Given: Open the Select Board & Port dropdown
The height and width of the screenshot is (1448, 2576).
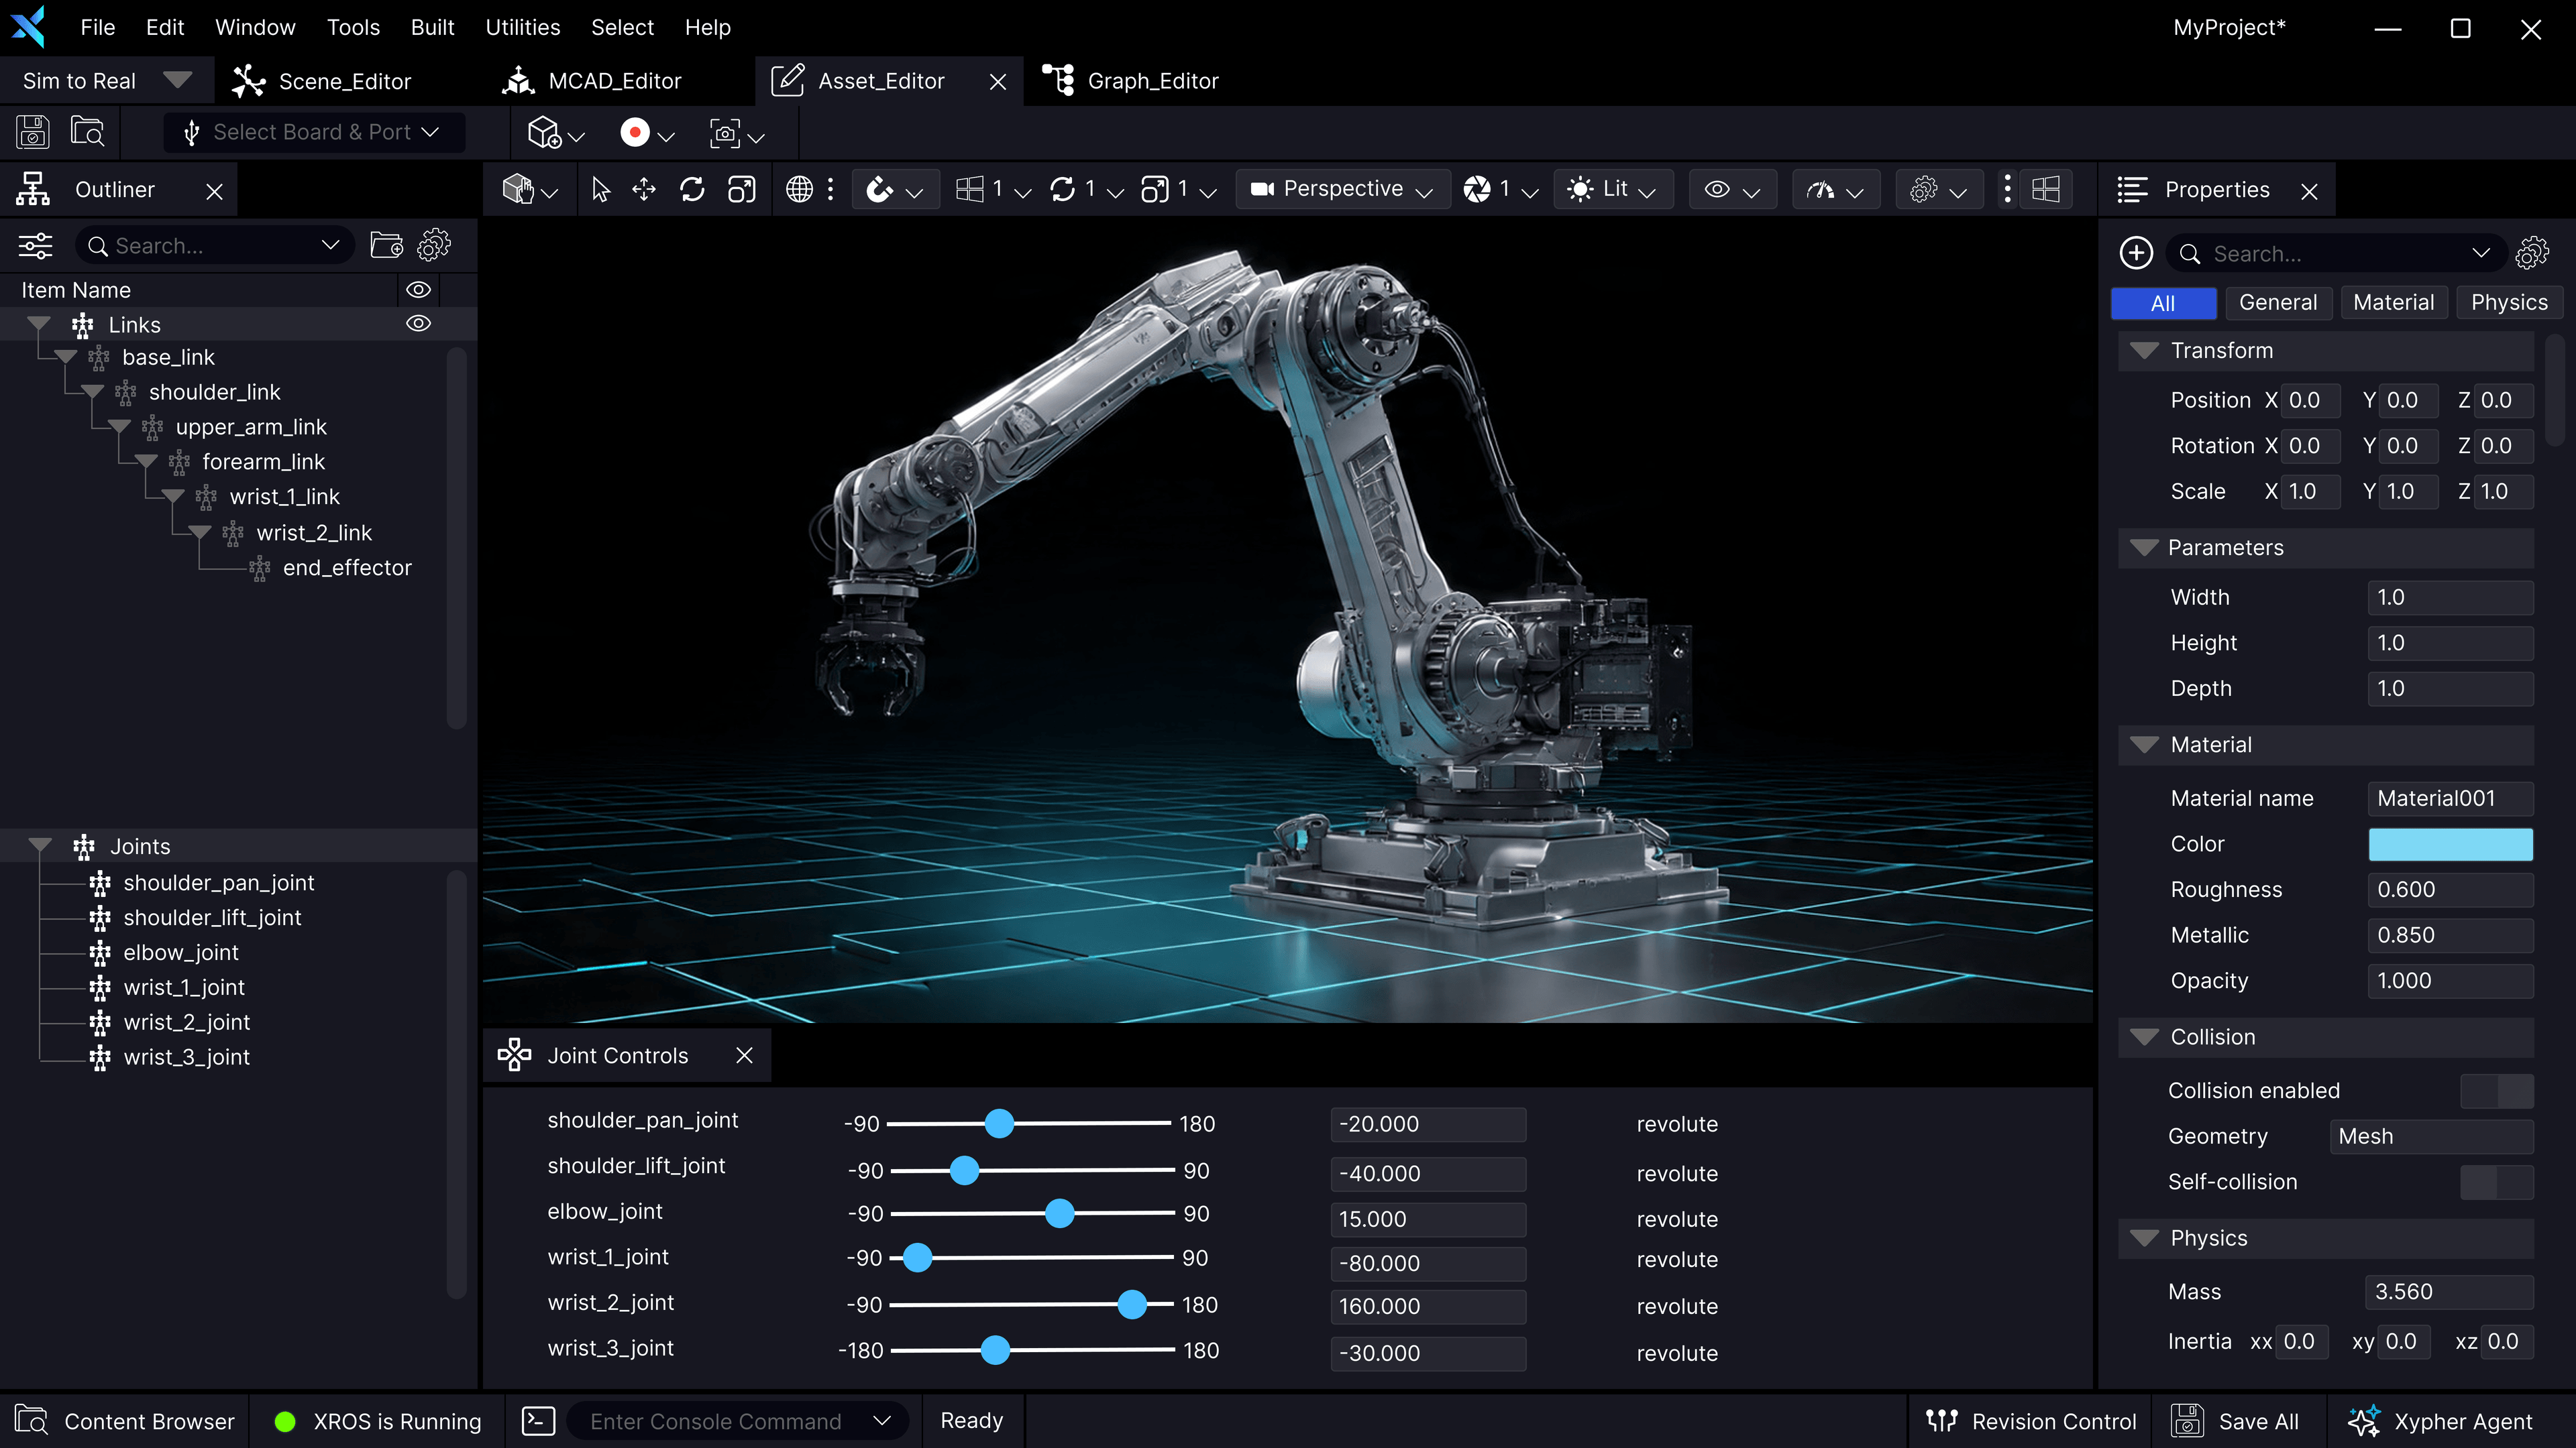Looking at the screenshot, I should click(314, 133).
